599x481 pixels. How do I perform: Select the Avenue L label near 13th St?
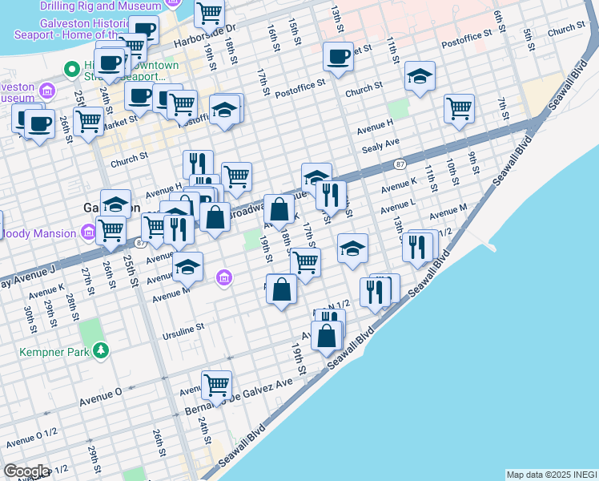point(398,207)
